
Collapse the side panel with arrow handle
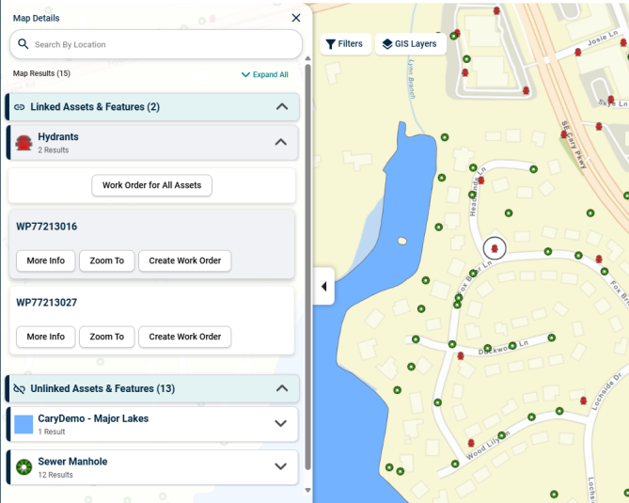(323, 287)
